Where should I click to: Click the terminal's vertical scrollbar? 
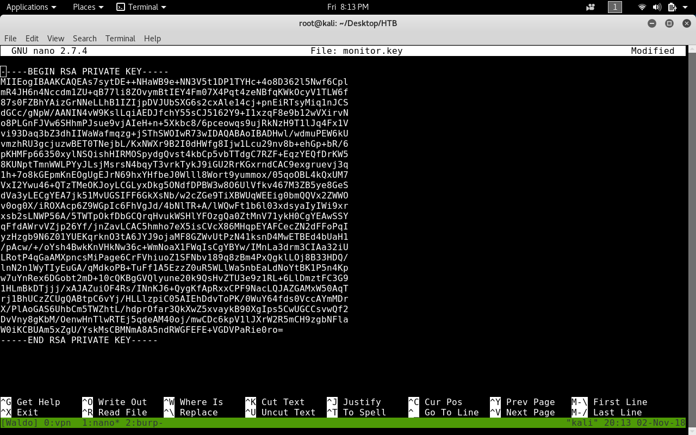[692, 217]
